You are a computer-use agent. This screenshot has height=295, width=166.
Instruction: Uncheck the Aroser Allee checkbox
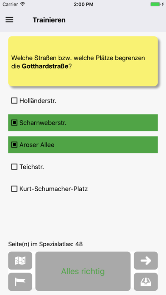coord(14,145)
